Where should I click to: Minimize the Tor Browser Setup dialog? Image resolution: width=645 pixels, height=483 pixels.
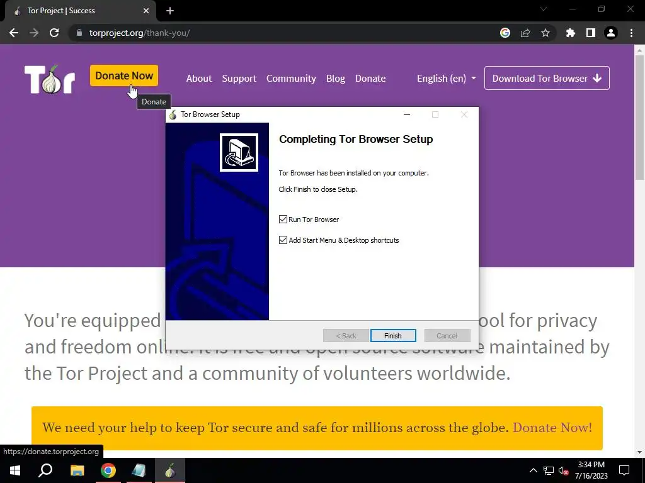(x=407, y=114)
